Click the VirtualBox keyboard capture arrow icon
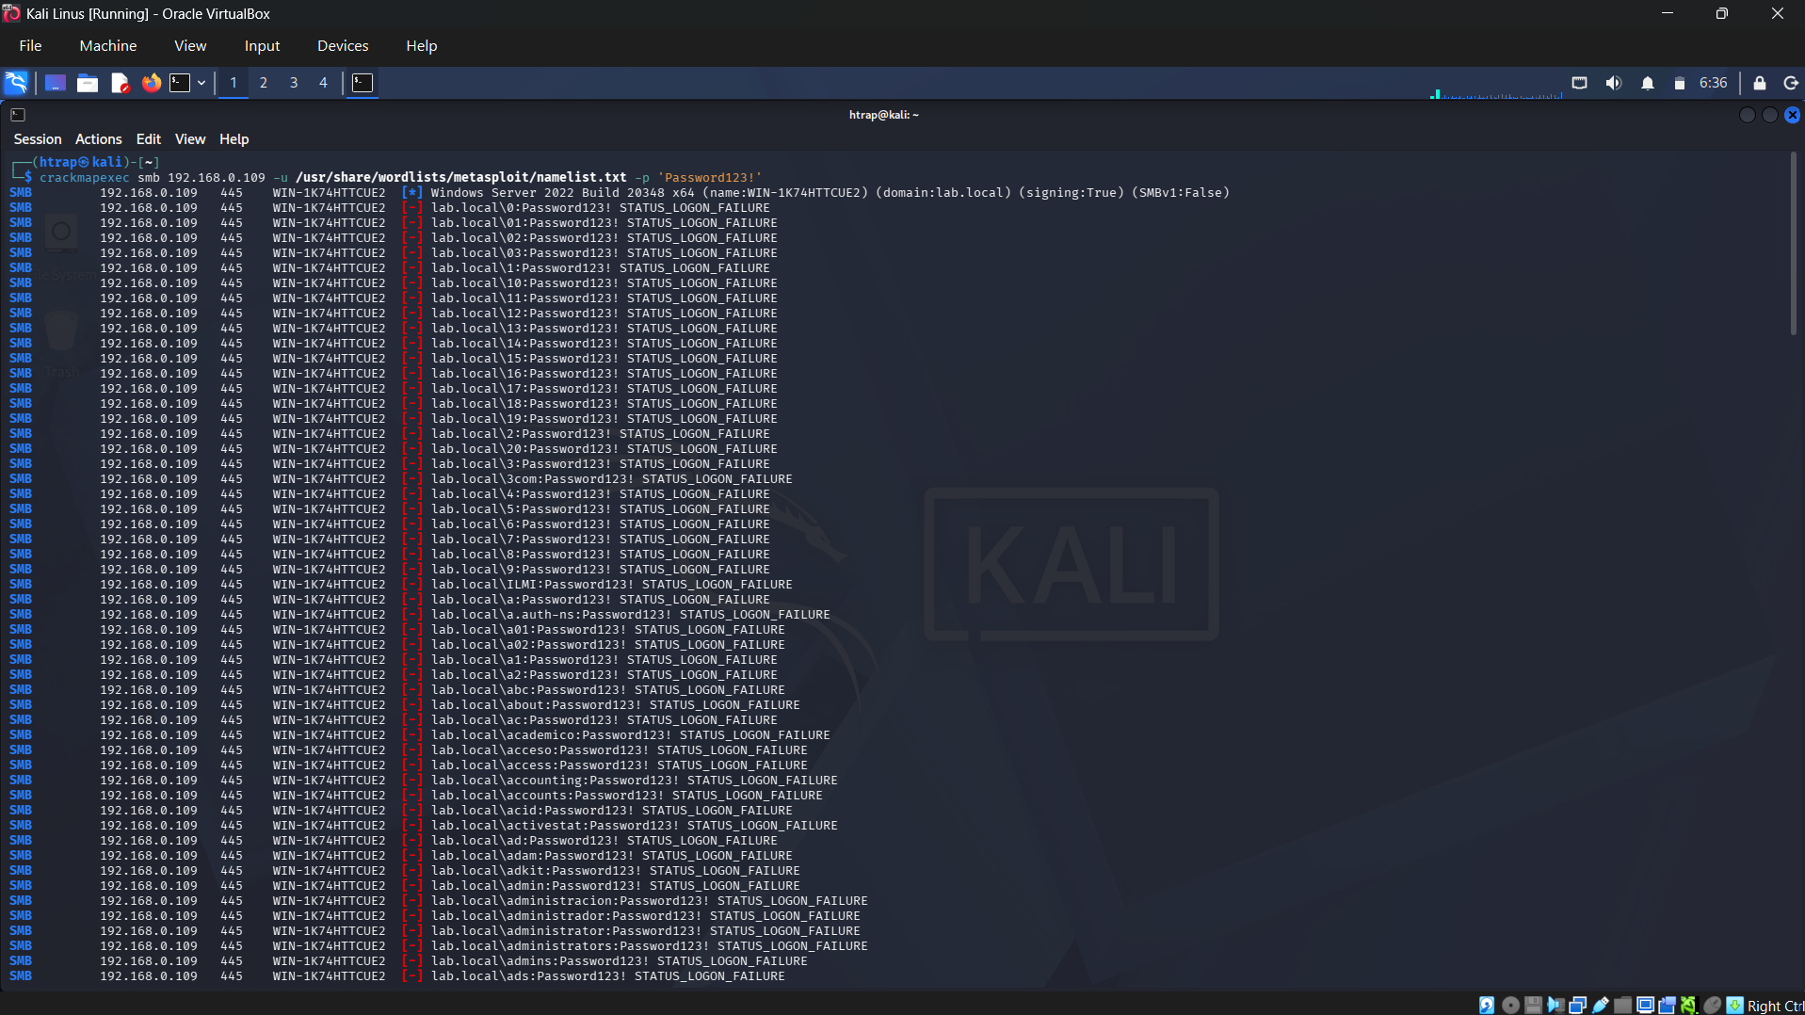 point(1734,1005)
